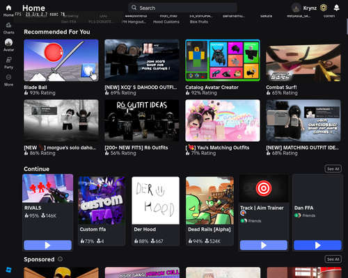
Task: Click the 93% Rating under Blade Ball
Action: [x=40, y=93]
